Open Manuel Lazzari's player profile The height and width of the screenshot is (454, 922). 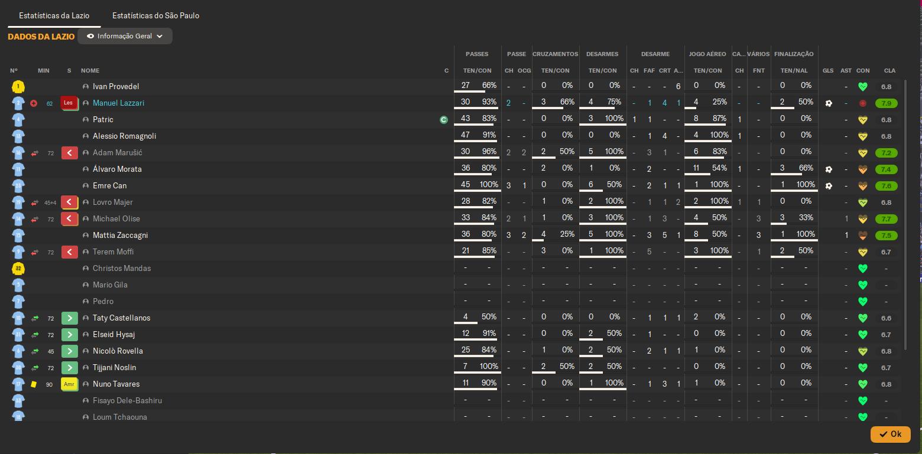pyautogui.click(x=118, y=103)
